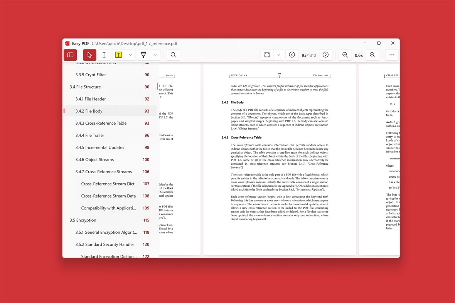Select the text highlighter tool

click(118, 55)
